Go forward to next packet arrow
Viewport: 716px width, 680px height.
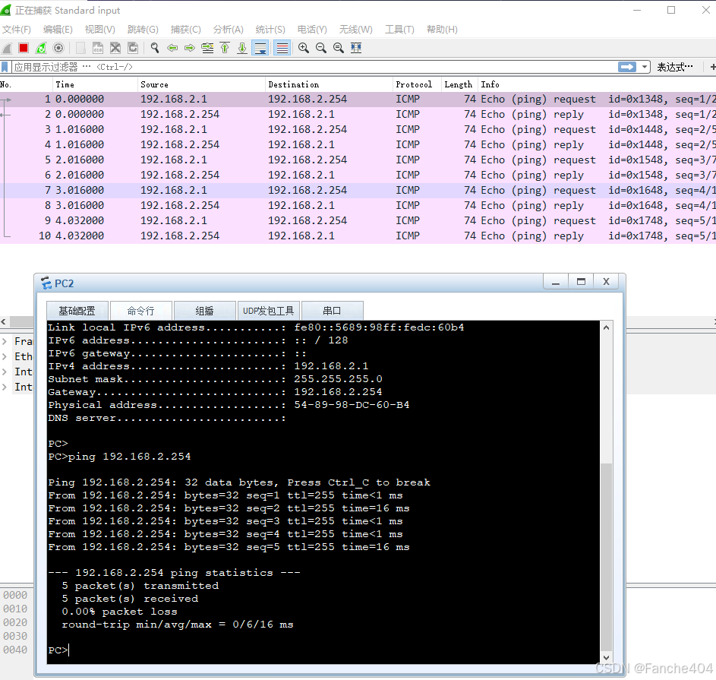(190, 48)
